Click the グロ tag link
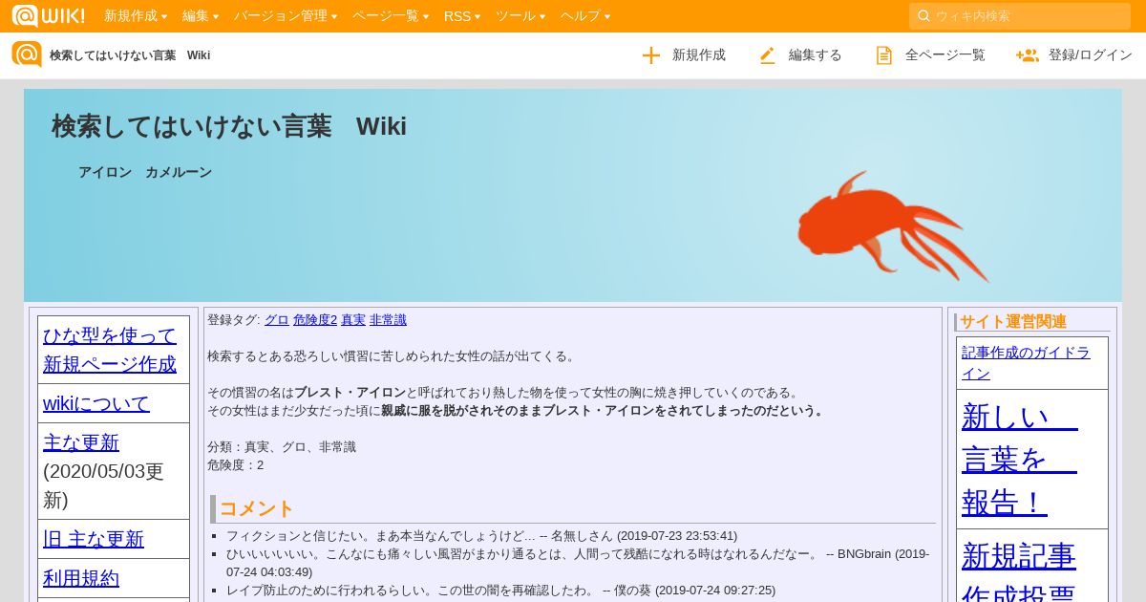The width and height of the screenshot is (1146, 602). tap(277, 320)
